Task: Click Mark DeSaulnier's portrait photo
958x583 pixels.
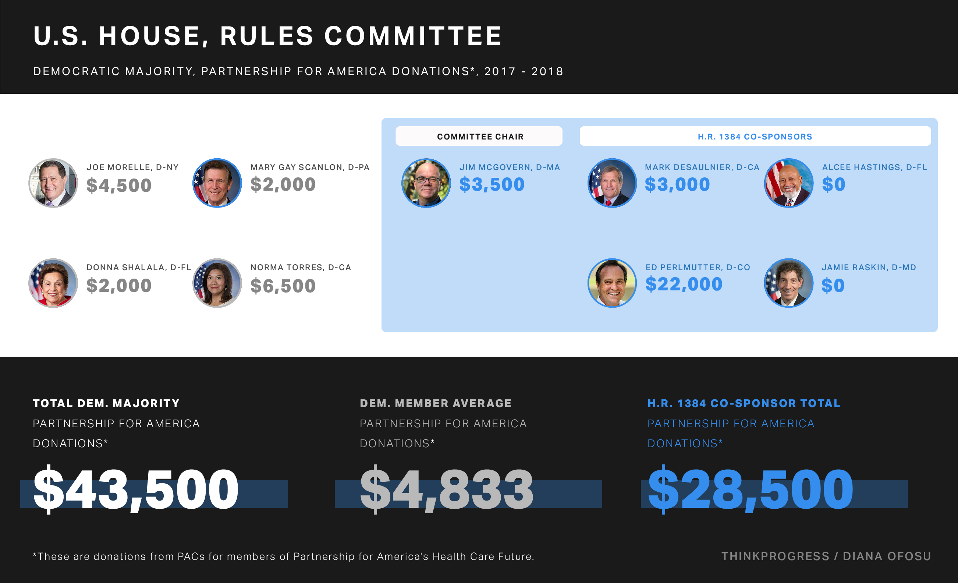Action: click(x=612, y=183)
